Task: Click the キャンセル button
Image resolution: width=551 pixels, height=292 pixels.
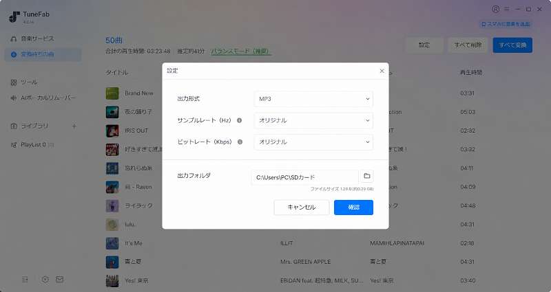Action: (302, 207)
